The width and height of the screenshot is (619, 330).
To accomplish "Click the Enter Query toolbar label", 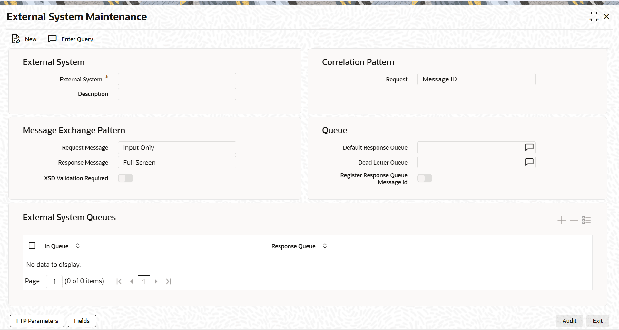I will tap(77, 39).
